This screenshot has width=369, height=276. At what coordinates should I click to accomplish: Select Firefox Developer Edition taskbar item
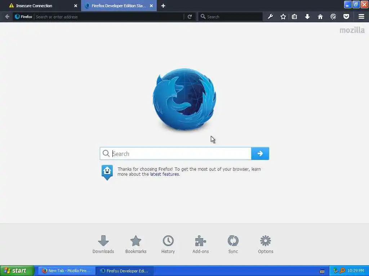(125, 271)
